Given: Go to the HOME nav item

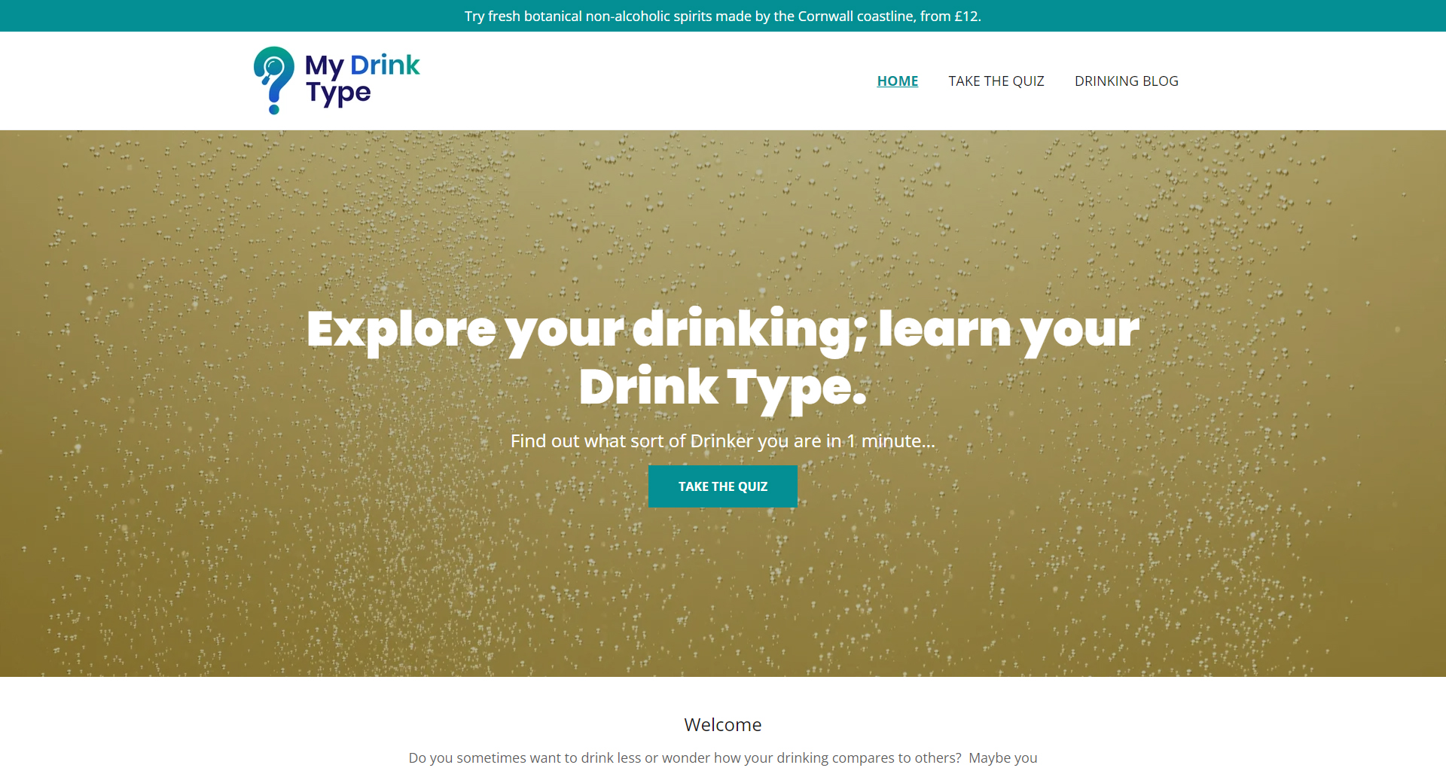Looking at the screenshot, I should click(x=897, y=81).
